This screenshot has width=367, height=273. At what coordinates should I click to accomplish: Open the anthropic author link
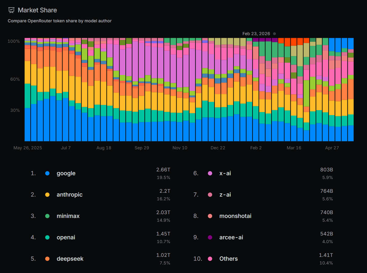(69, 195)
